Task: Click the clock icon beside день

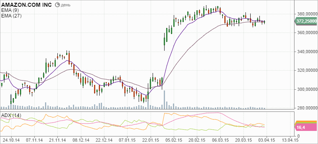Action: 57,5
